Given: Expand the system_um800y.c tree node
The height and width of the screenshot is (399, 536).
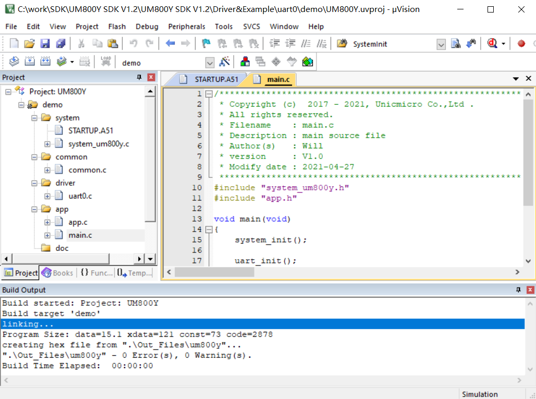Looking at the screenshot, I should [x=47, y=144].
